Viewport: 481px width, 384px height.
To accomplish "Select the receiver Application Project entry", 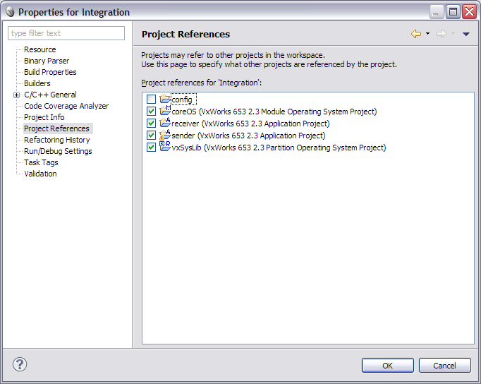I will click(x=250, y=124).
